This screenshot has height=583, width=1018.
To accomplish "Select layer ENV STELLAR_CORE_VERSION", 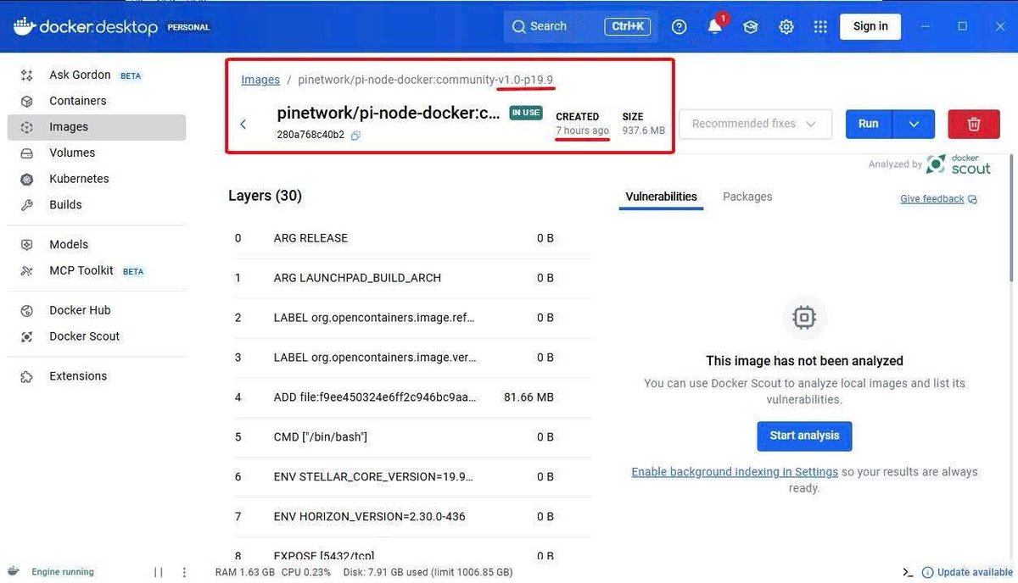I will 410,477.
